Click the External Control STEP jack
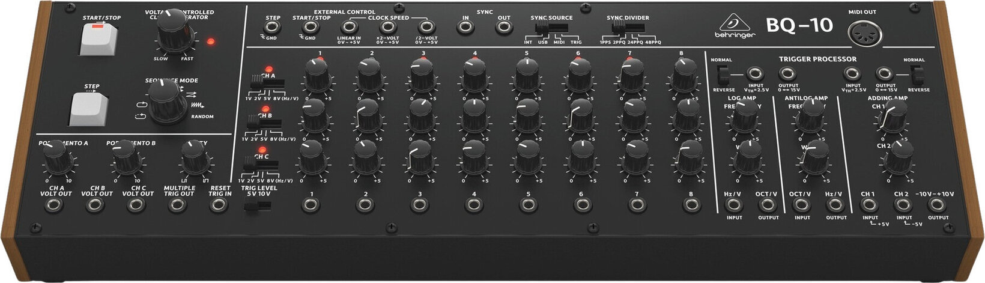Image resolution: width=985 pixels, height=283 pixels. point(273,26)
